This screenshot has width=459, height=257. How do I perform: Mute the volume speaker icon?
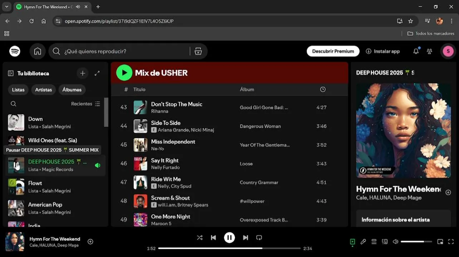tap(395, 242)
